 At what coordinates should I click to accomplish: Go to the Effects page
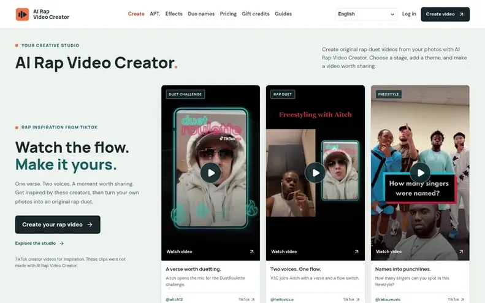click(174, 14)
